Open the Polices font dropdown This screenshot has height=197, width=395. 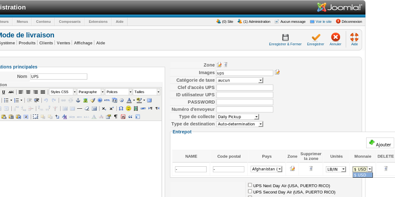[118, 92]
